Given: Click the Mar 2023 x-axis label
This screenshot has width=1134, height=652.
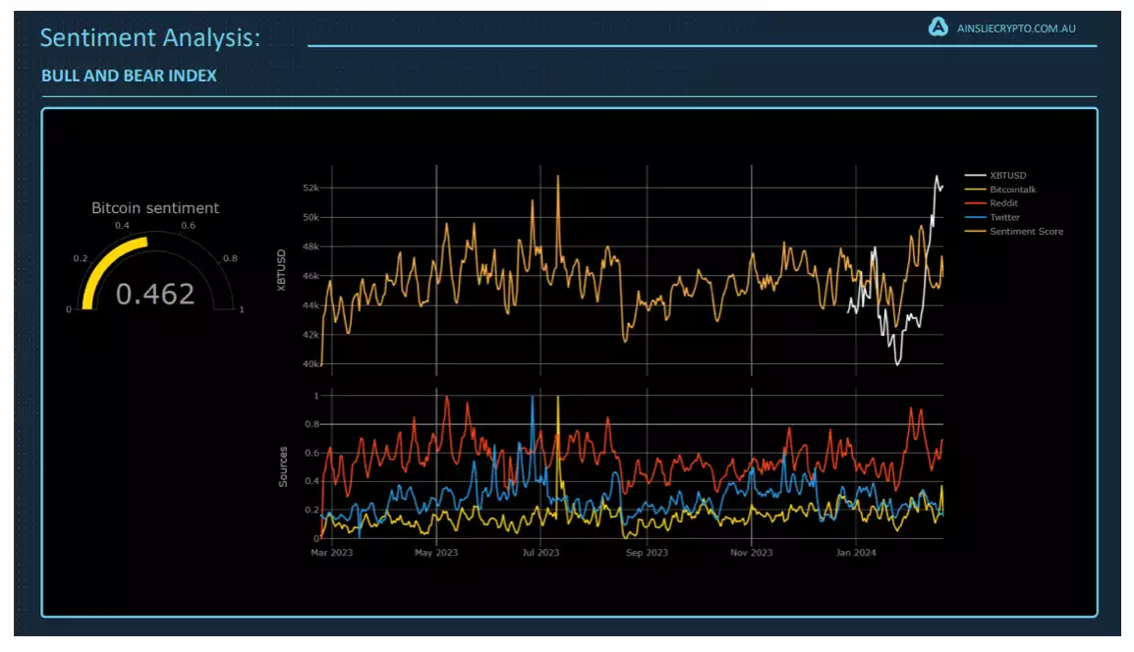Looking at the screenshot, I should [x=331, y=553].
